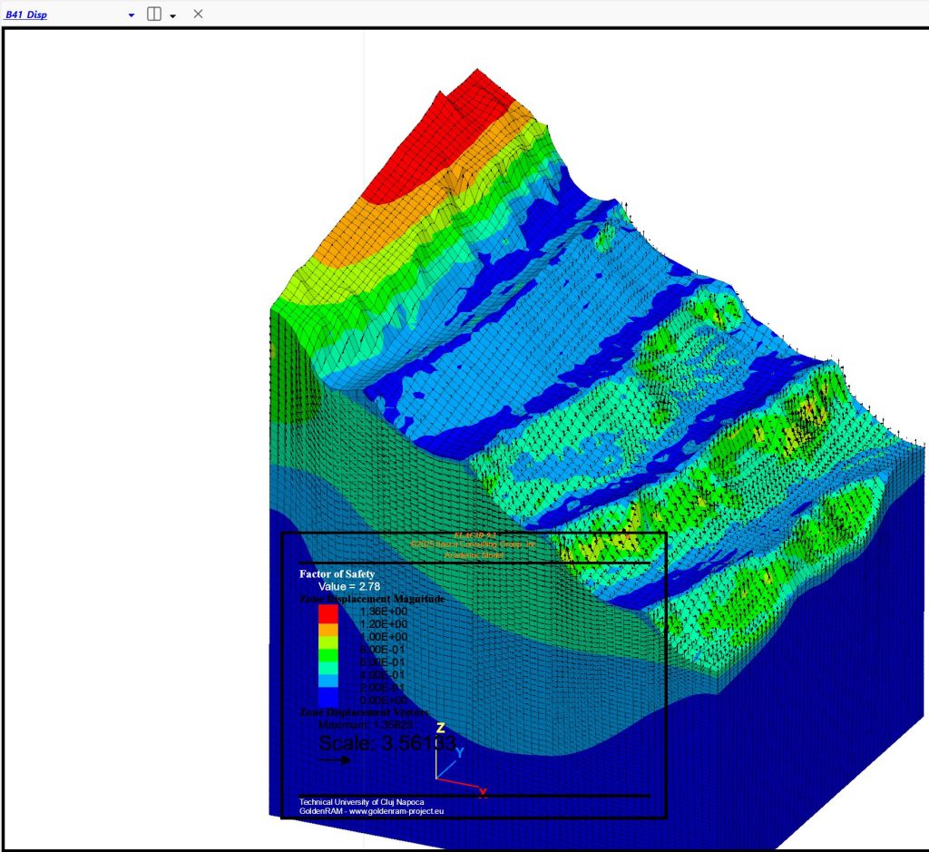Select the Factor of Safety legend heading
This screenshot has width=929, height=852.
(337, 573)
